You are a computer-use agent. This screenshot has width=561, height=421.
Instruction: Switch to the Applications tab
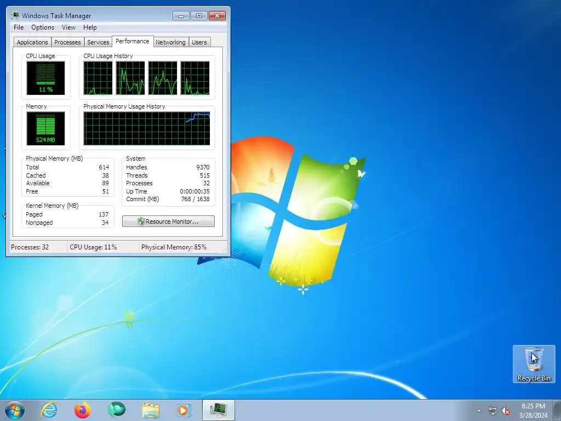[x=32, y=42]
